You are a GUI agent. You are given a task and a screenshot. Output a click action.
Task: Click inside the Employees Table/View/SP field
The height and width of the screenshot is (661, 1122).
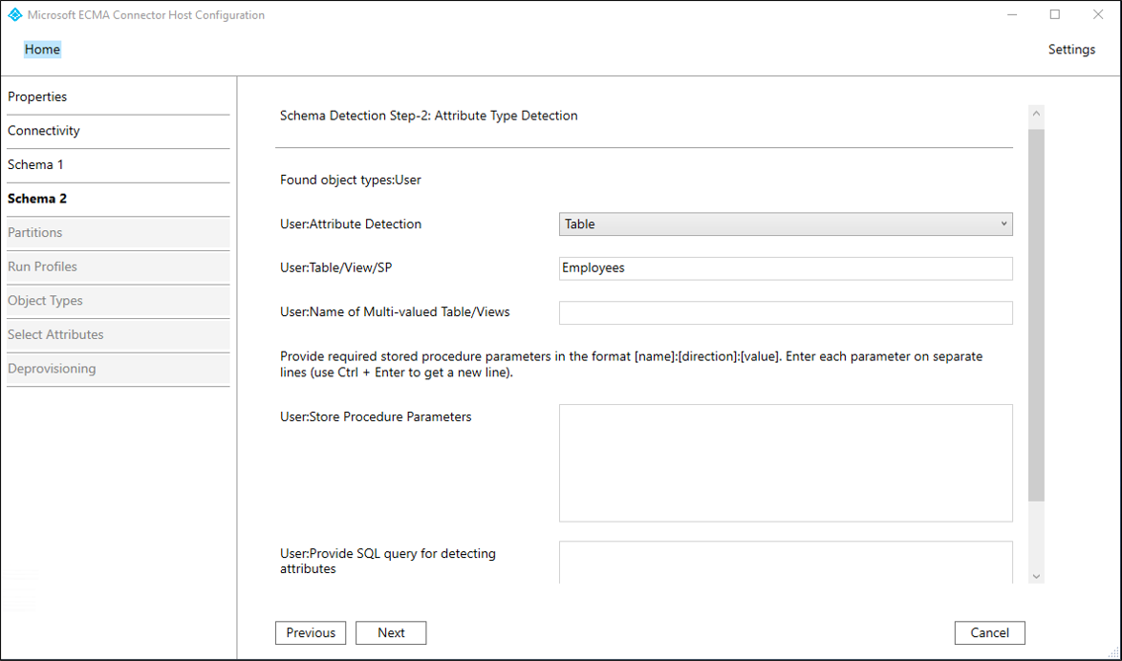[786, 267]
